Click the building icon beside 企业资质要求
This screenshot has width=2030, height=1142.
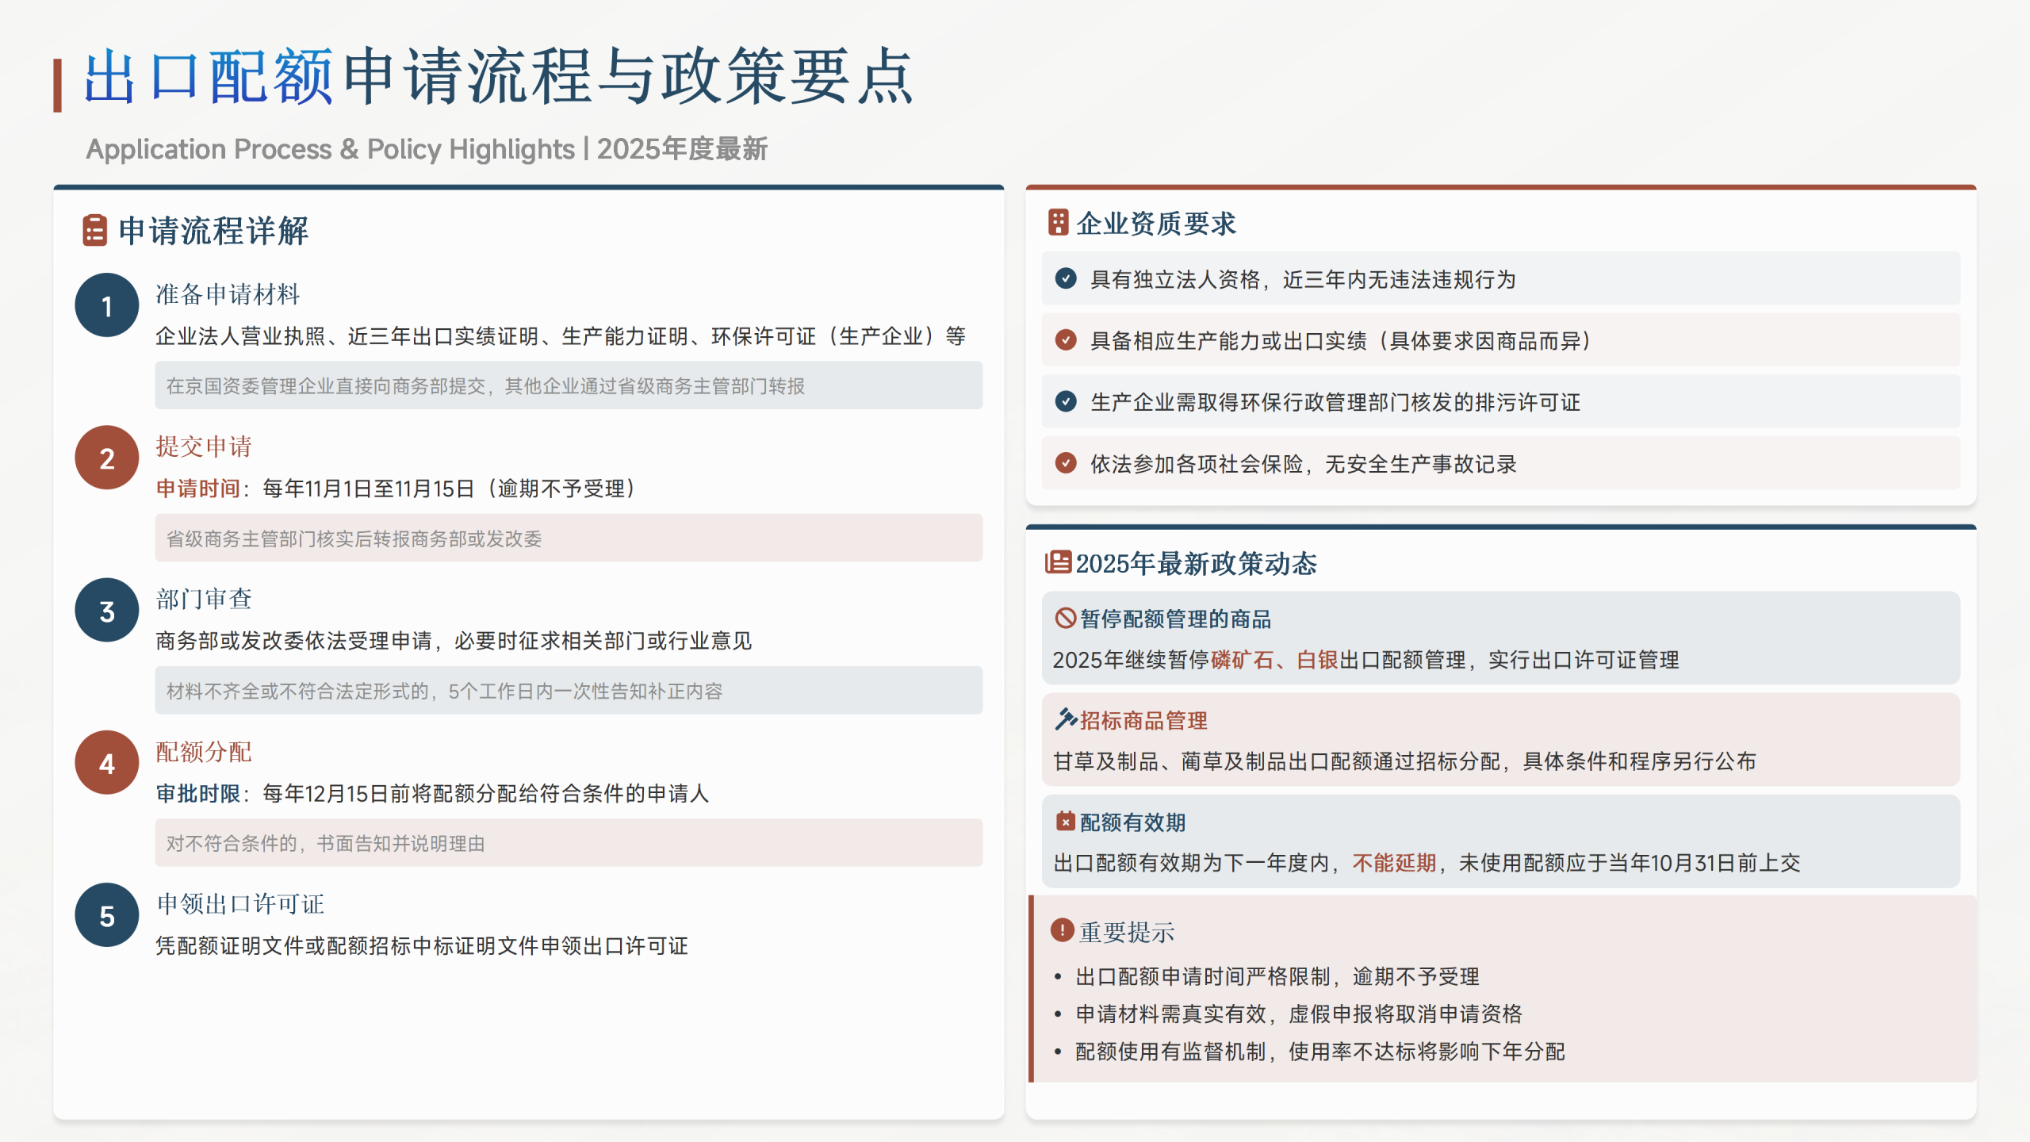click(x=1058, y=223)
